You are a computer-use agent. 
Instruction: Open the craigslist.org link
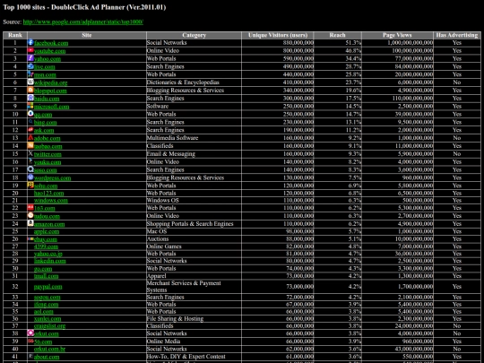tap(49, 326)
